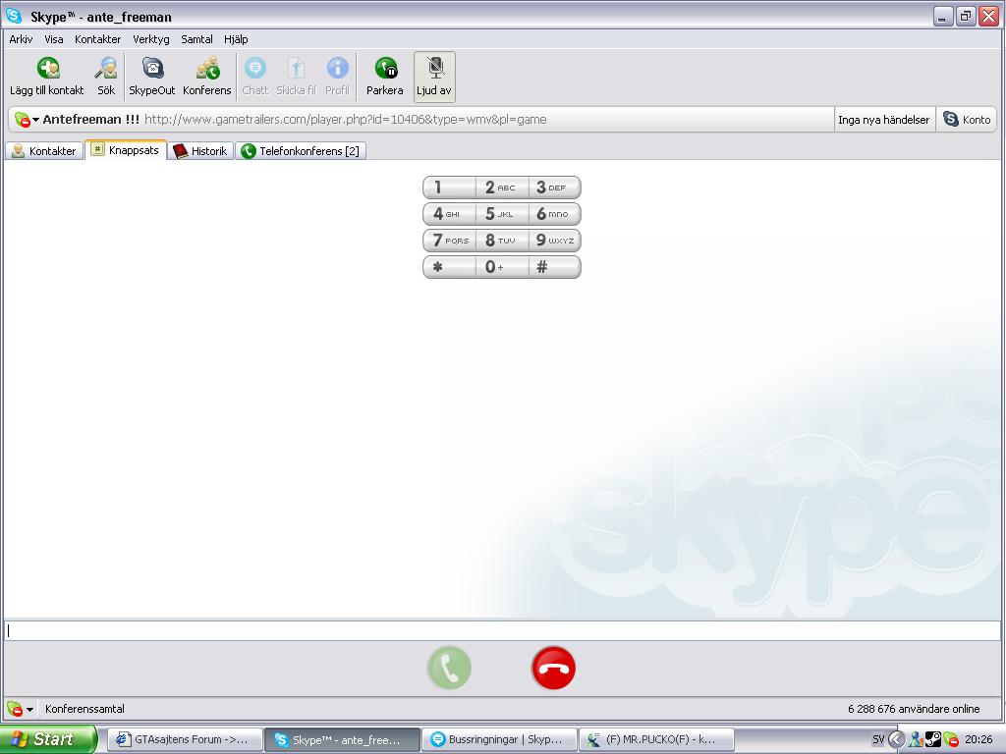Toggle the Ljud av mute microphone button
This screenshot has width=1006, height=754.
click(x=434, y=77)
